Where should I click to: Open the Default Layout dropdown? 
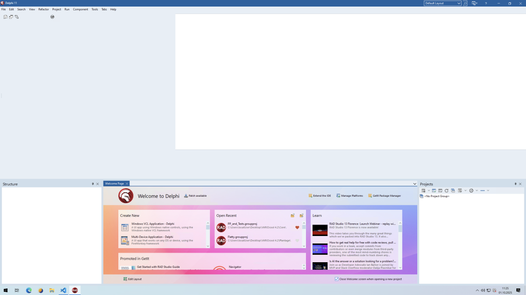[442, 3]
